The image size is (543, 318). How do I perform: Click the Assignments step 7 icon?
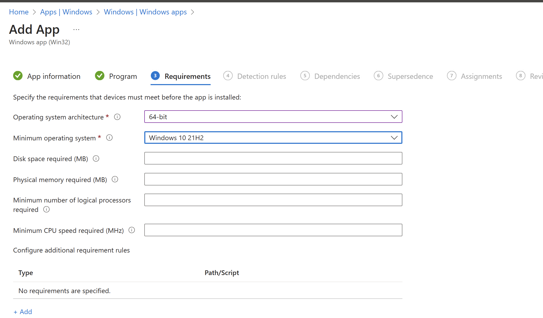coord(451,75)
